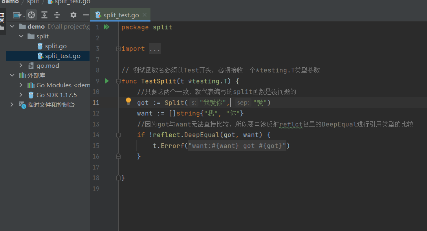Fold the TestSplit function body

(118, 81)
